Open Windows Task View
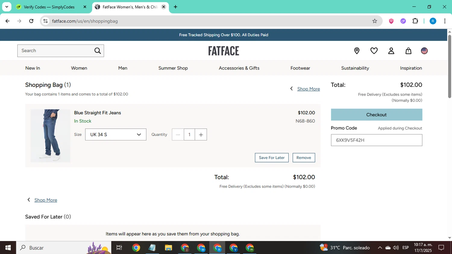452x254 pixels. click(x=119, y=248)
